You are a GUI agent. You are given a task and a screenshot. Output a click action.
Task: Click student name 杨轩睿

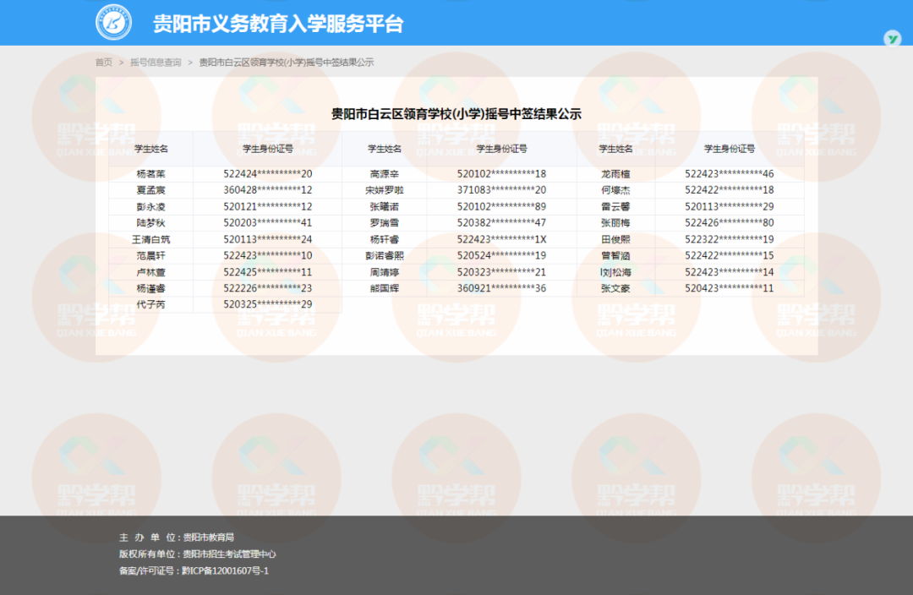385,239
